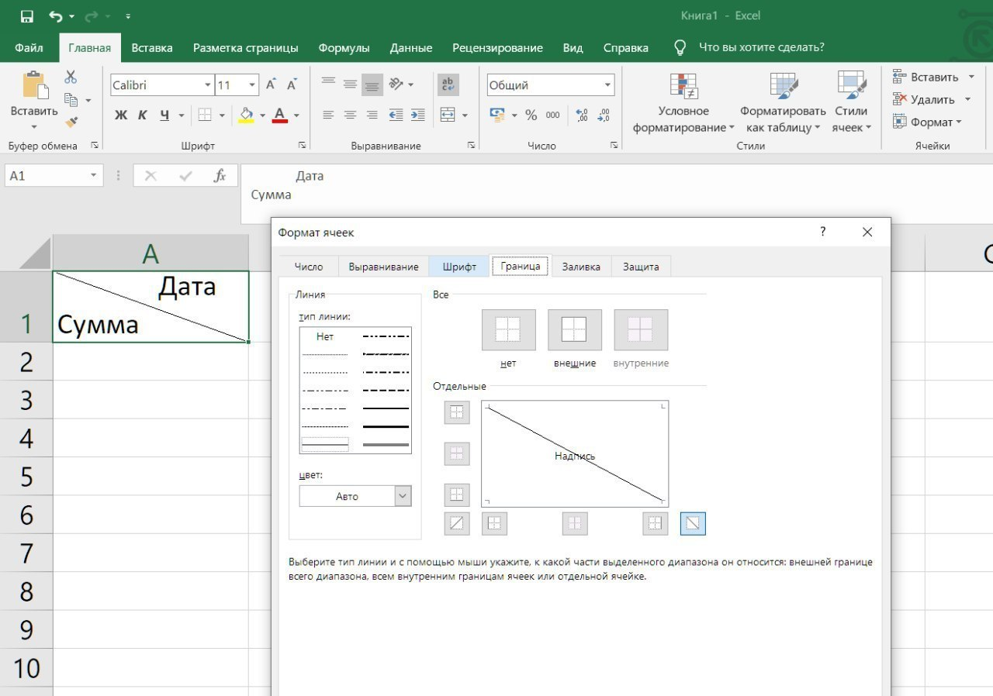
Task: Click the font color red A swatch
Action: pos(280,115)
